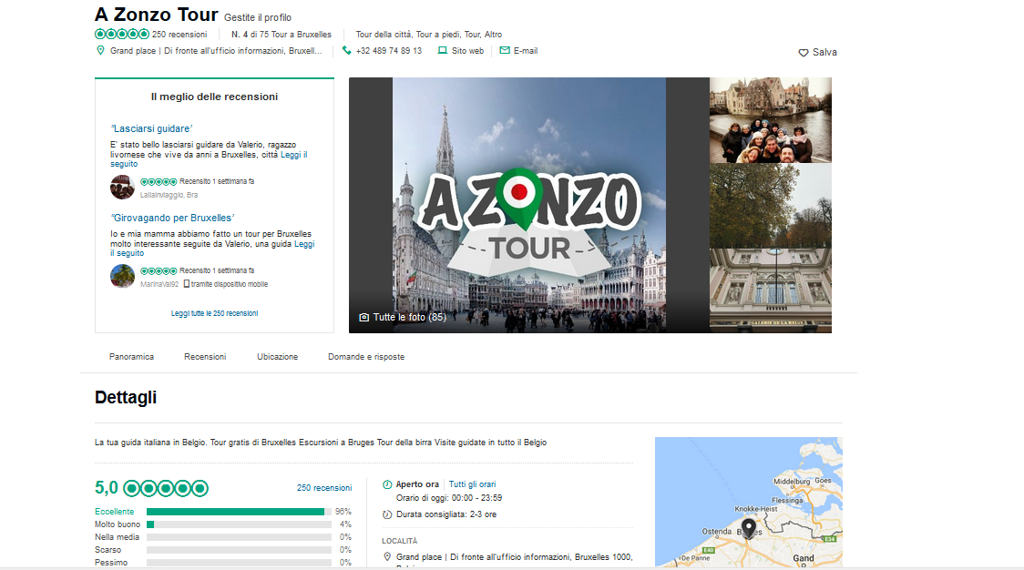Click Leggi tutte le 250 recensioni

click(214, 313)
